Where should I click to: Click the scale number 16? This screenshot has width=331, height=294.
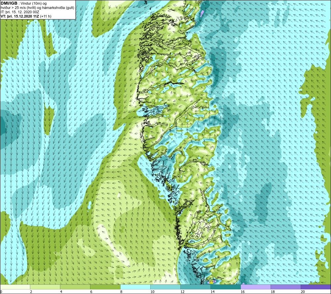pyautogui.click(x=243, y=292)
